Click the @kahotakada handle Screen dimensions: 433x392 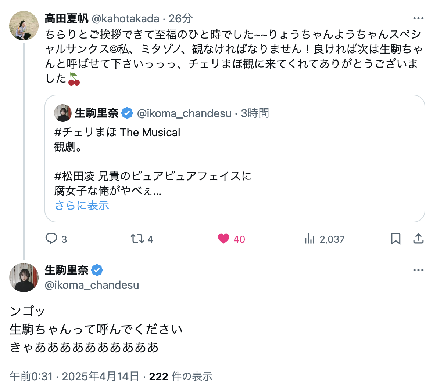pyautogui.click(x=125, y=18)
